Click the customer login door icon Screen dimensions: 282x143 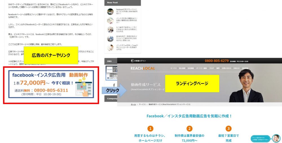point(132,61)
